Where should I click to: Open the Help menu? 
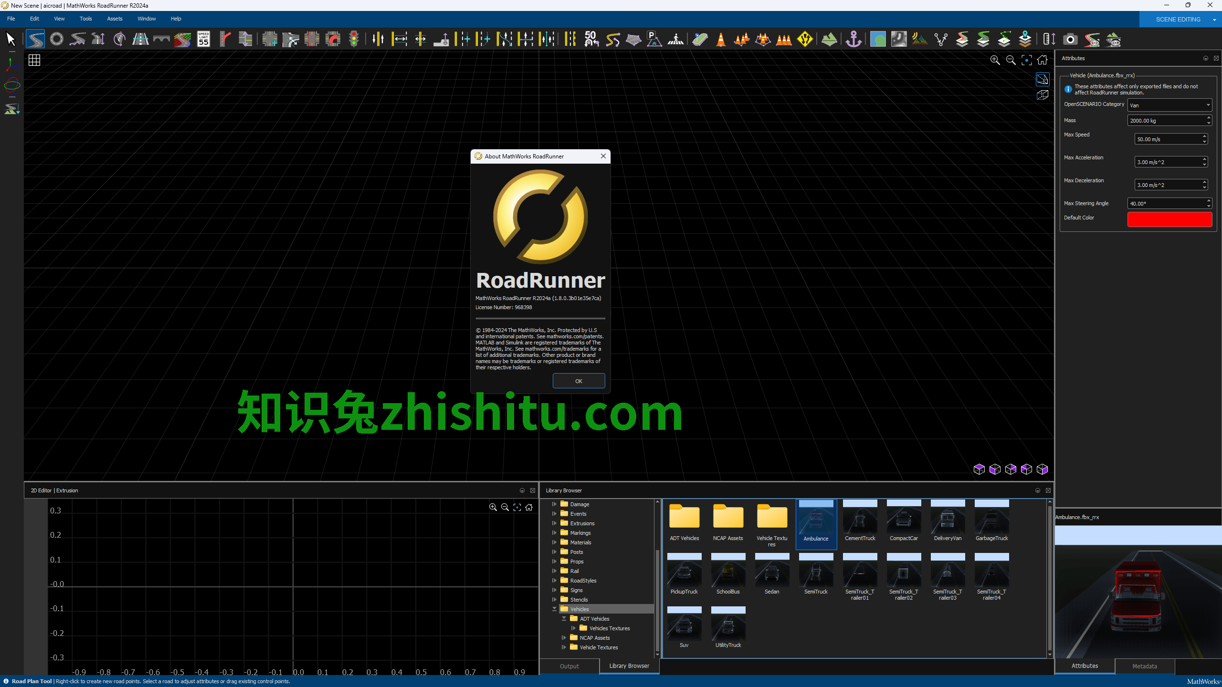(176, 19)
